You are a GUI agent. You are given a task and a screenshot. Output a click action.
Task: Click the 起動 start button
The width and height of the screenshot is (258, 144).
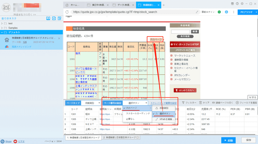click(x=228, y=140)
